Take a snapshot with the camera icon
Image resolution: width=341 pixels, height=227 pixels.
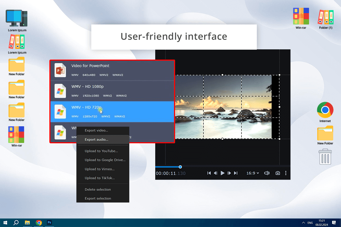(277, 173)
